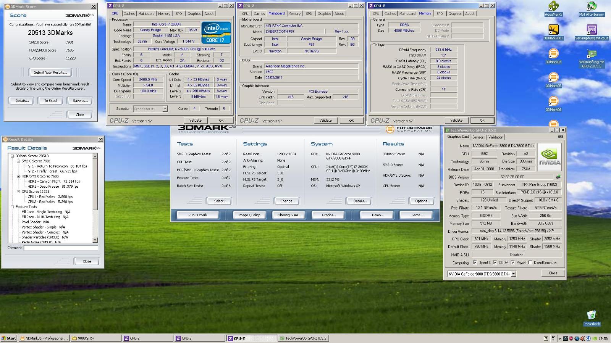The image size is (611, 343).
Task: Click the help icon in system tray
Action: tap(546, 338)
